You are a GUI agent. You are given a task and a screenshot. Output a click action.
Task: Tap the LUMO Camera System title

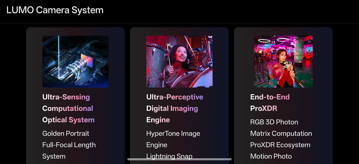coord(55,10)
